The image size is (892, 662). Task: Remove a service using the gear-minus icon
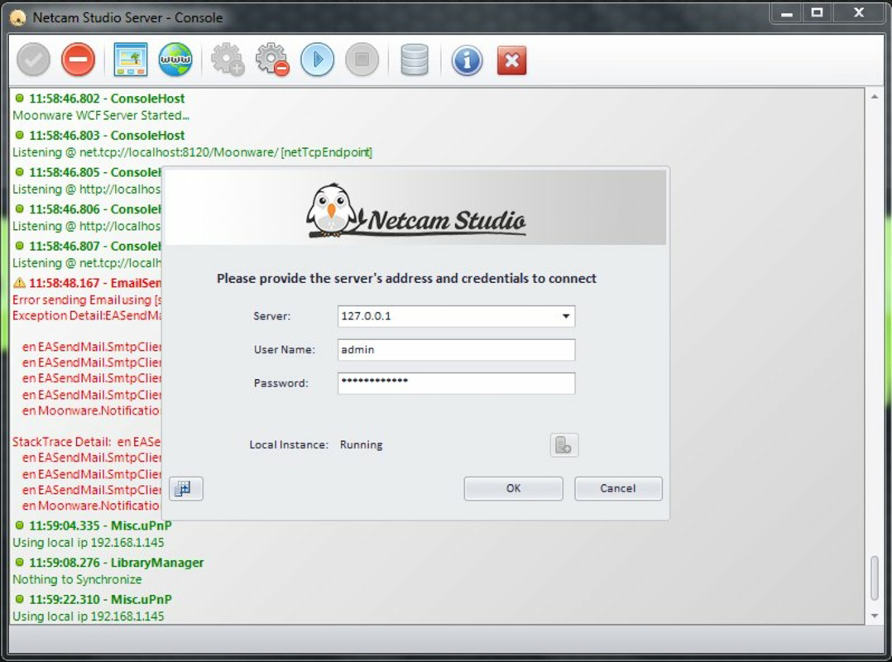coord(272,60)
